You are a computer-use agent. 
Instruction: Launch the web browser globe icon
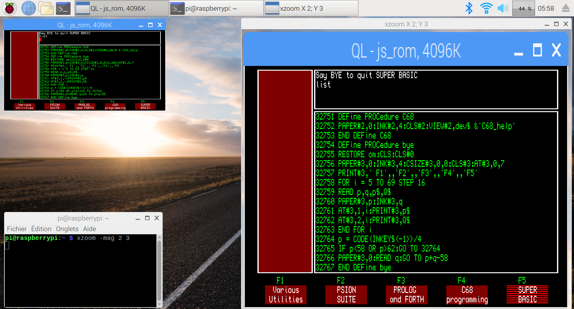[x=28, y=8]
